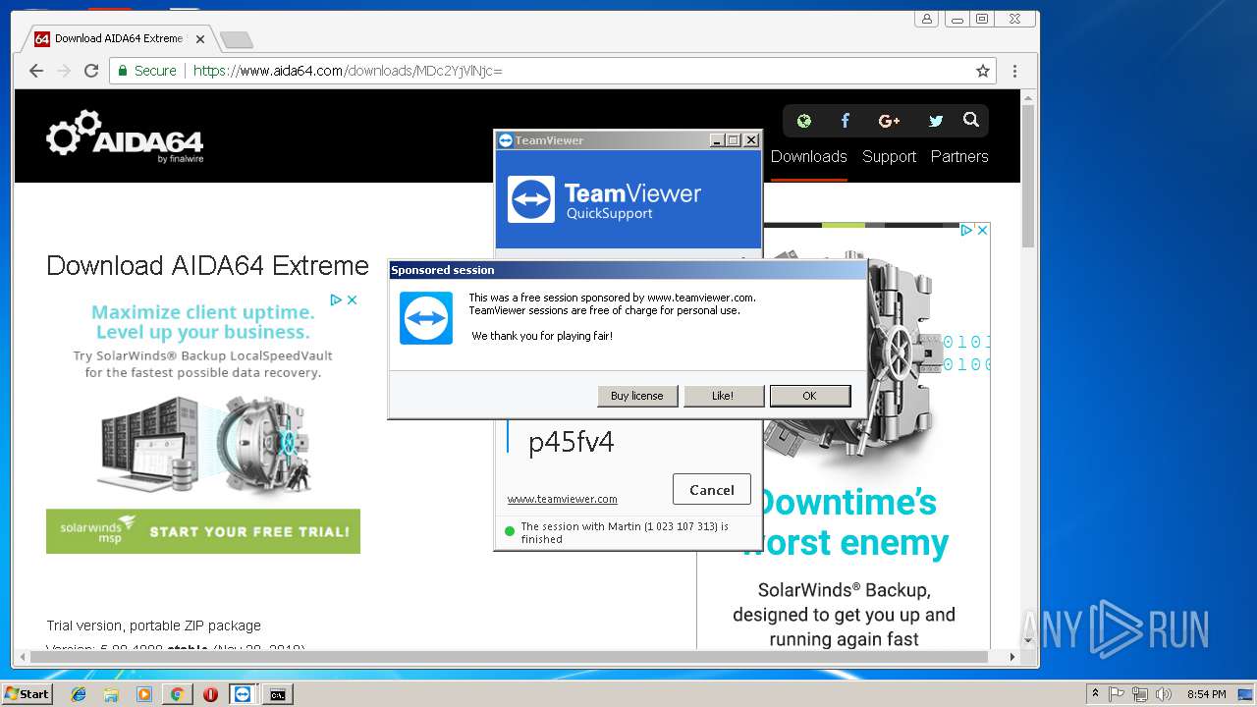The width and height of the screenshot is (1257, 707).
Task: Click the site search magnifier icon
Action: tap(971, 120)
